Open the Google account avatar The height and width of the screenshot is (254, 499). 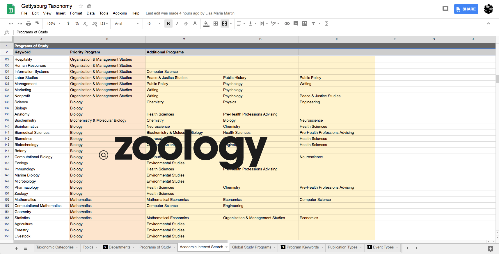[x=489, y=9]
